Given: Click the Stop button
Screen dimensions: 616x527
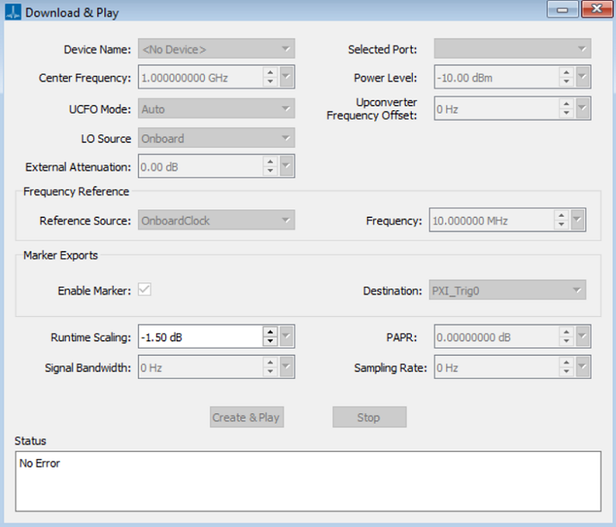Looking at the screenshot, I should [370, 417].
